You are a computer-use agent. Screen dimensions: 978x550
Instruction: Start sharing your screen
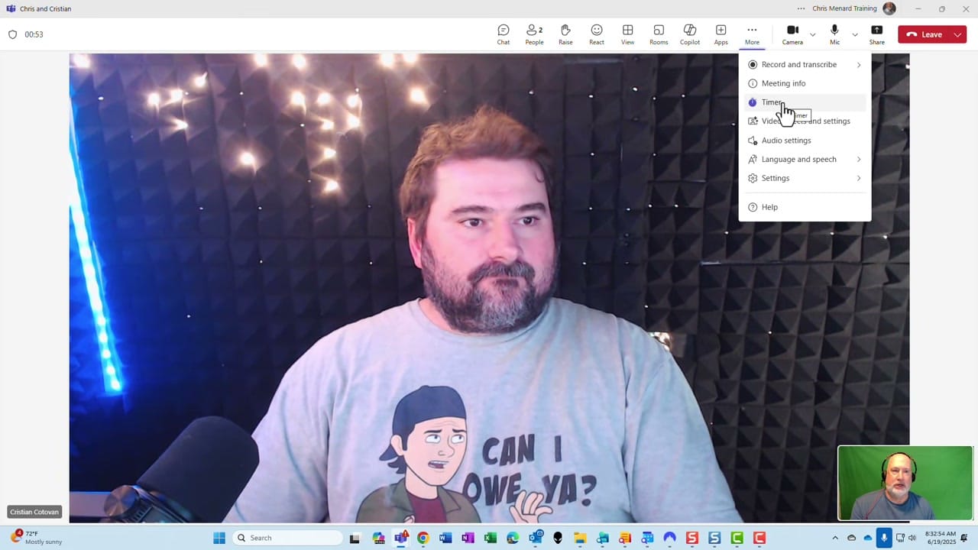pyautogui.click(x=876, y=34)
